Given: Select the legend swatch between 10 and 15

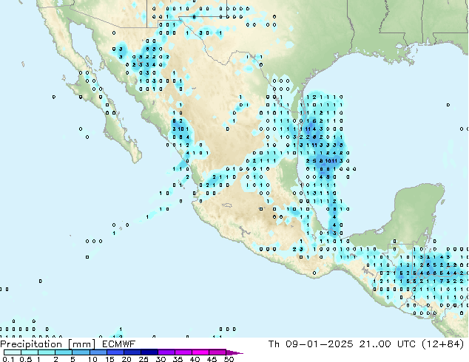Looking at the screenshot, I should (100, 352).
